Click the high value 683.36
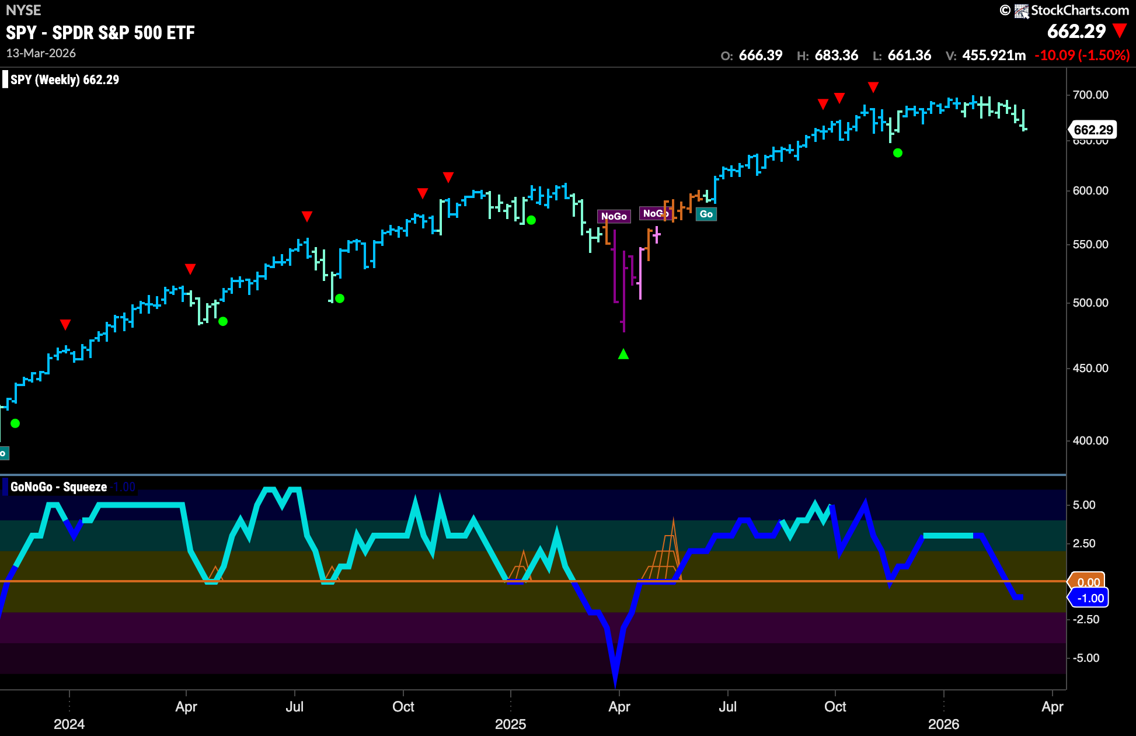 pyautogui.click(x=837, y=55)
